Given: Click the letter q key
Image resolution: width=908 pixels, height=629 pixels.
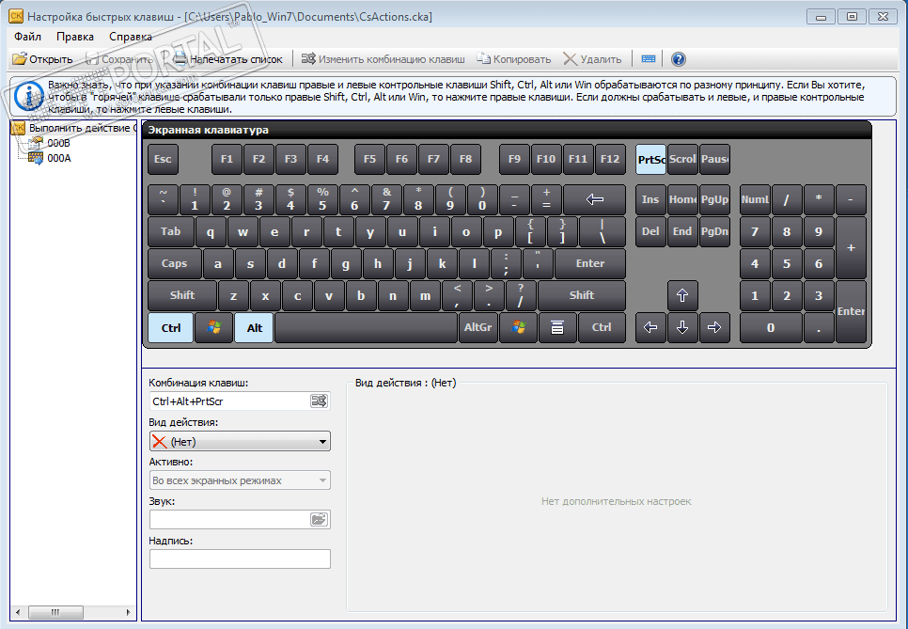Looking at the screenshot, I should (x=211, y=231).
